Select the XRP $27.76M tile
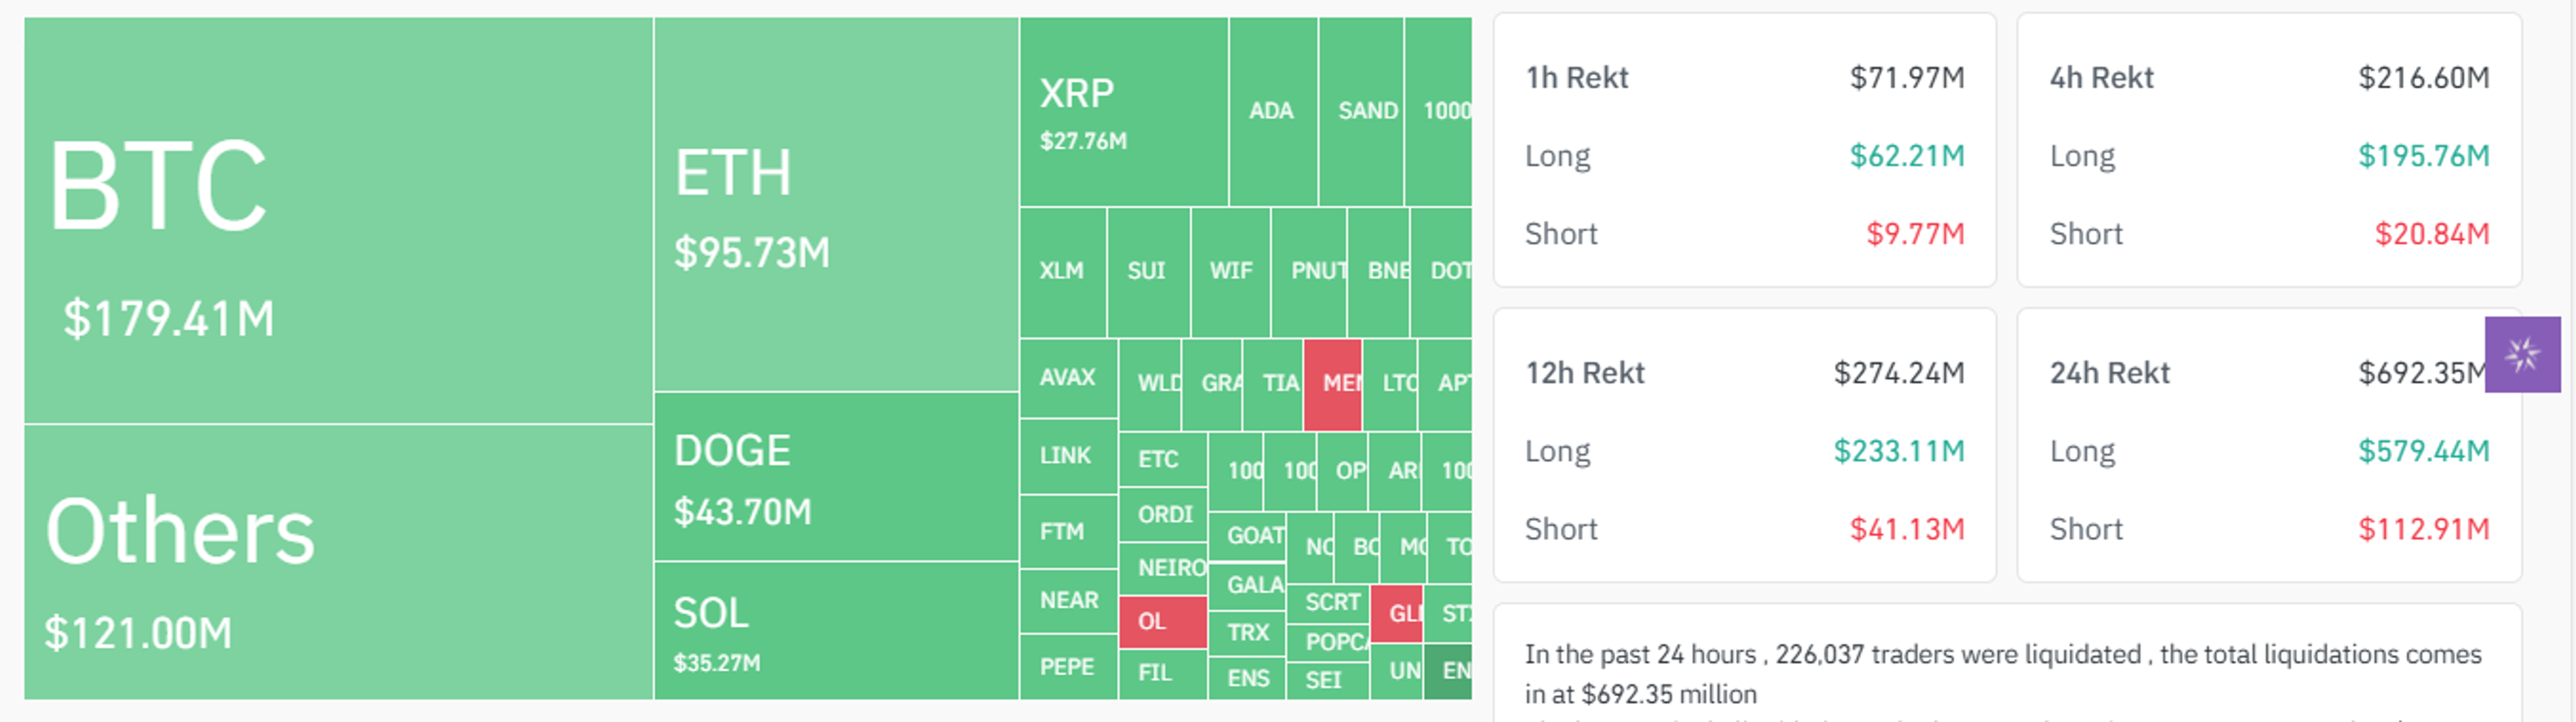The image size is (2576, 722). [1124, 111]
